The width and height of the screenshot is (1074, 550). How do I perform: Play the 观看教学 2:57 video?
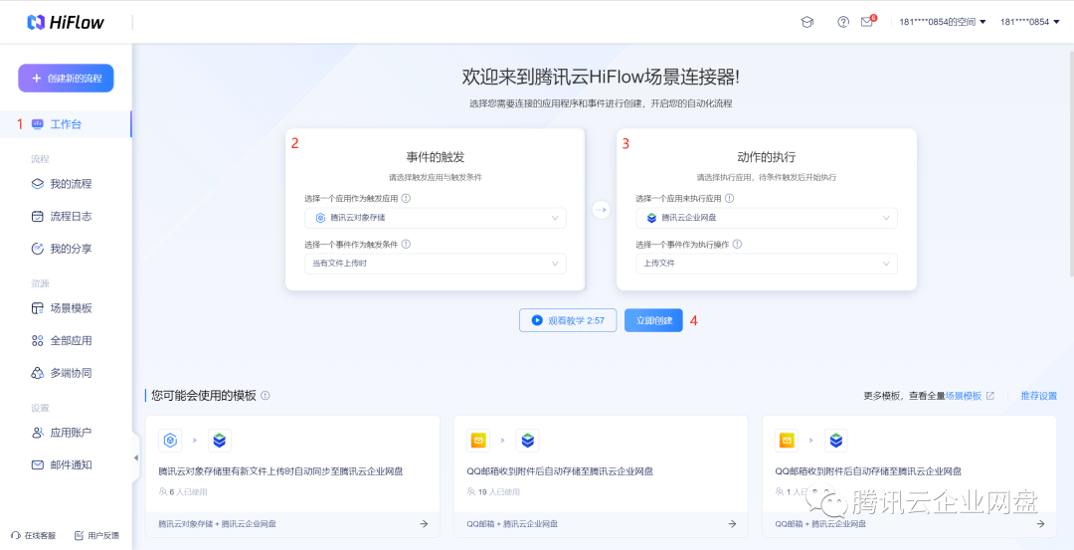568,320
